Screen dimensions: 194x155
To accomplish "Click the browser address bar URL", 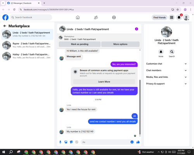I will (49, 10).
